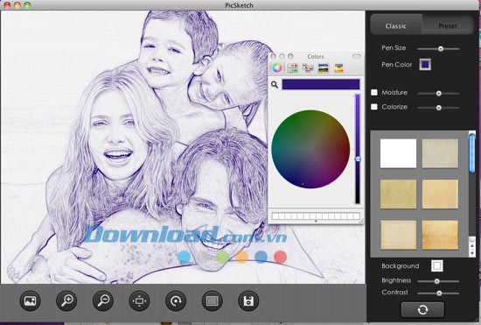The image size is (481, 325).
Task: Expand the Colors panel swatch drawer handle
Action: pyautogui.click(x=316, y=221)
